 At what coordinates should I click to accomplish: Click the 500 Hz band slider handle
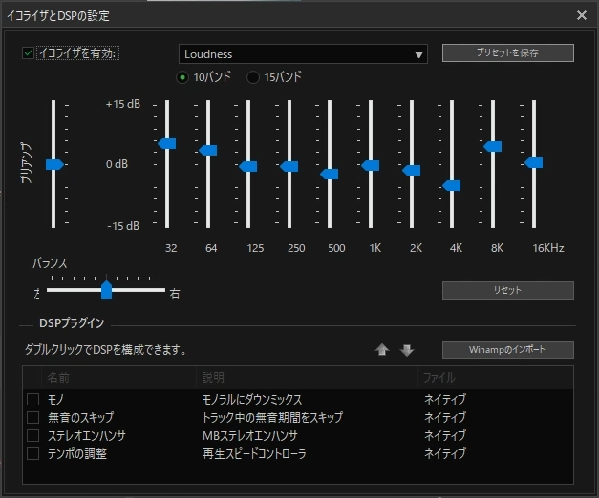[x=330, y=174]
